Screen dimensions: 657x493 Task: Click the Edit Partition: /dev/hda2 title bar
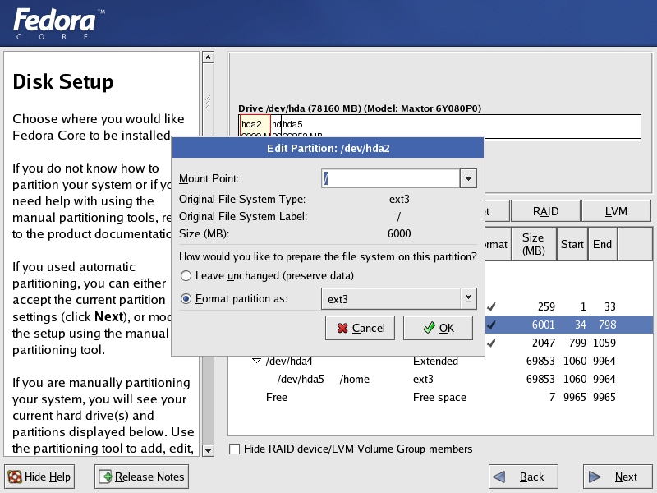(x=328, y=148)
